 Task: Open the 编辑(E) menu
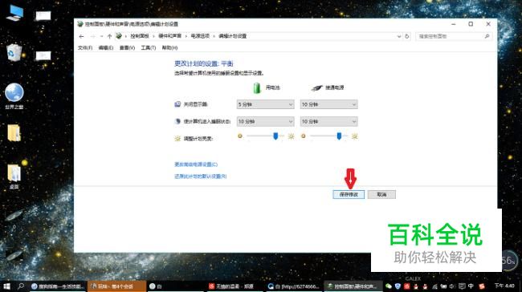click(x=105, y=48)
